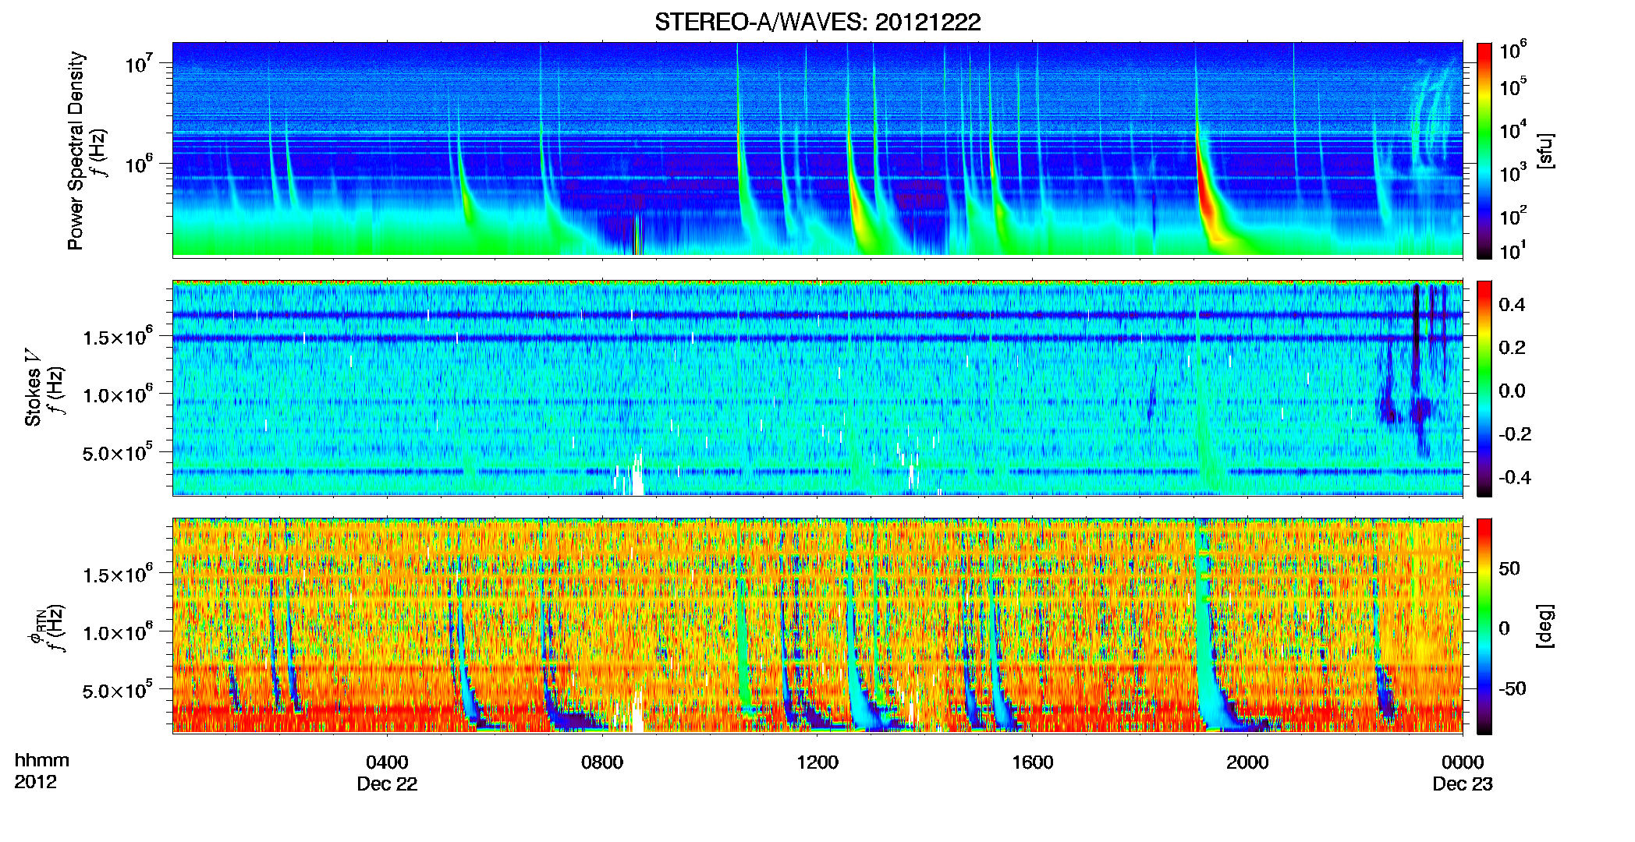Click the Power Spectral Density axis label
Viewport: 1635px width, 842px height.
tap(76, 150)
